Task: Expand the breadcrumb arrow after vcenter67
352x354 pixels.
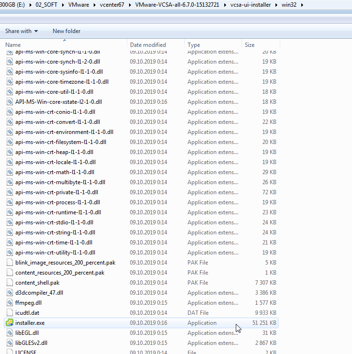Action: [130, 5]
